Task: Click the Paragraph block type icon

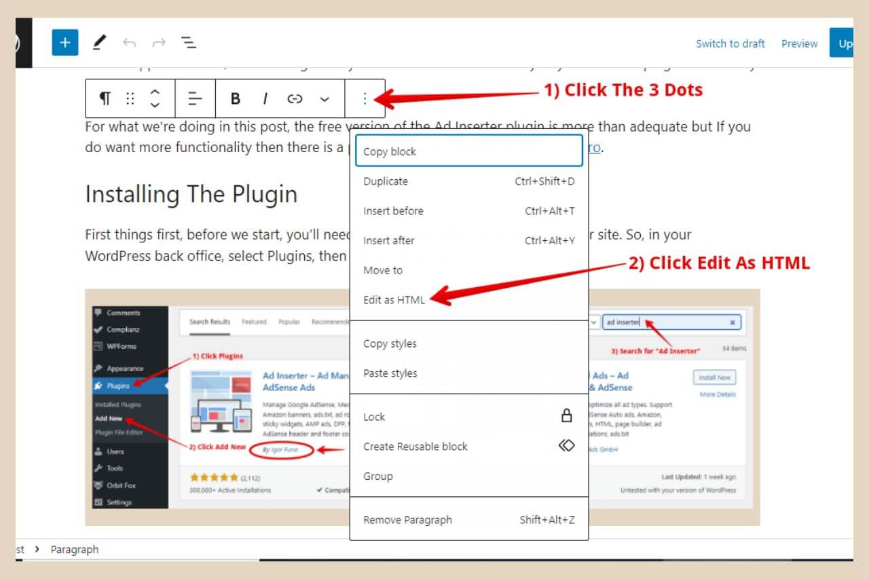Action: coord(105,99)
